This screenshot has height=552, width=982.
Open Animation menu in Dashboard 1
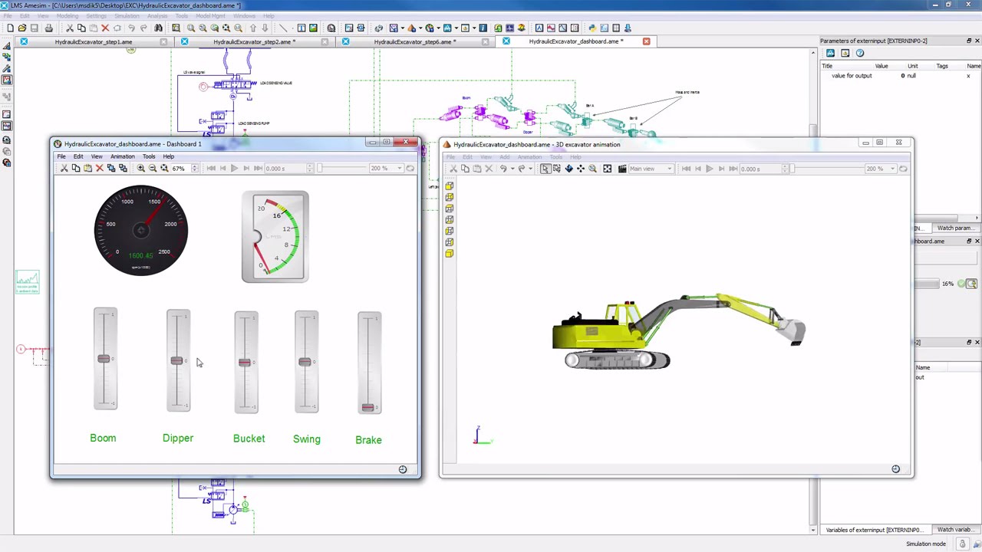(x=123, y=156)
